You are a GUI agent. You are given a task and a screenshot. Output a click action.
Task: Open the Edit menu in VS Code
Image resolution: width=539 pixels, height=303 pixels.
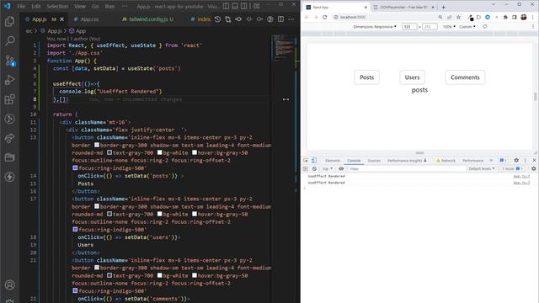point(35,6)
